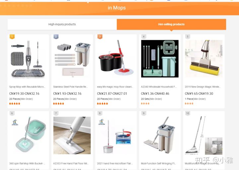
Task: Click rank 4 badge icon
Action: click(x=144, y=37)
